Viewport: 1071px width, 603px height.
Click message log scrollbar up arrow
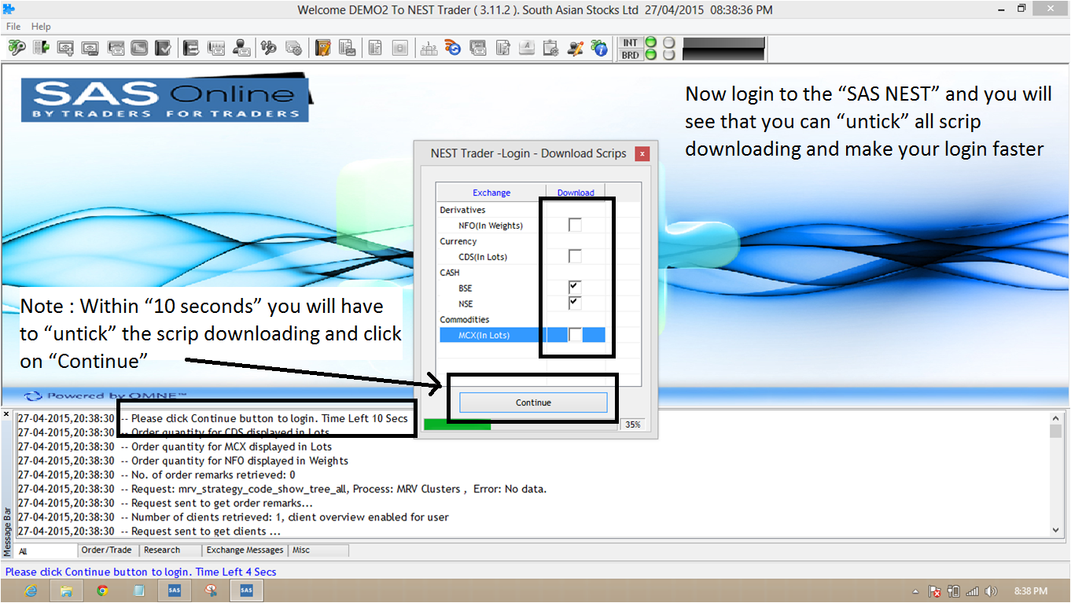pyautogui.click(x=1056, y=417)
